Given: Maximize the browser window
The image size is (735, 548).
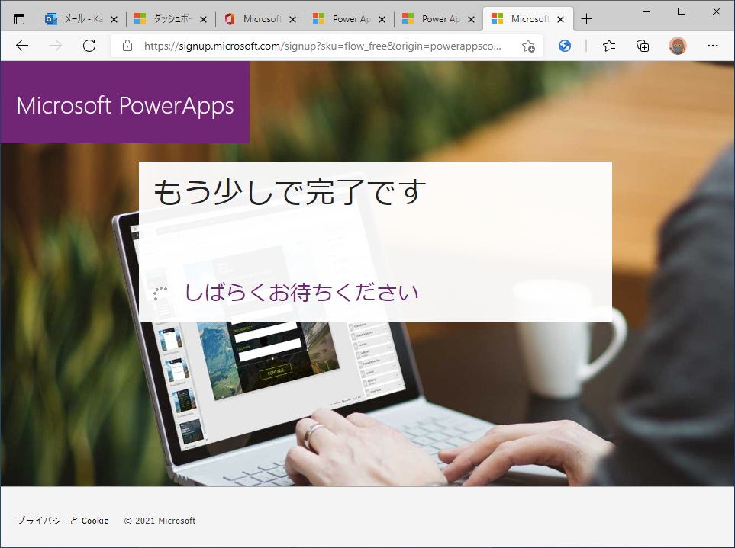Looking at the screenshot, I should tap(682, 11).
